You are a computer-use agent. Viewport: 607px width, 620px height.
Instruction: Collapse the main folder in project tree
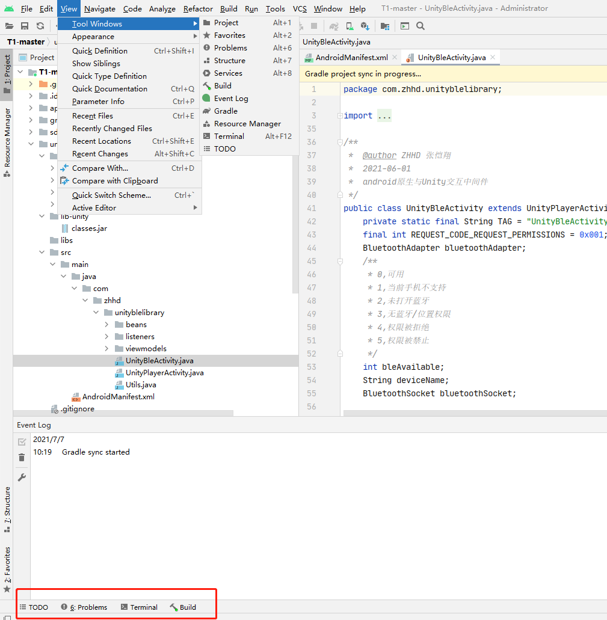[52, 264]
